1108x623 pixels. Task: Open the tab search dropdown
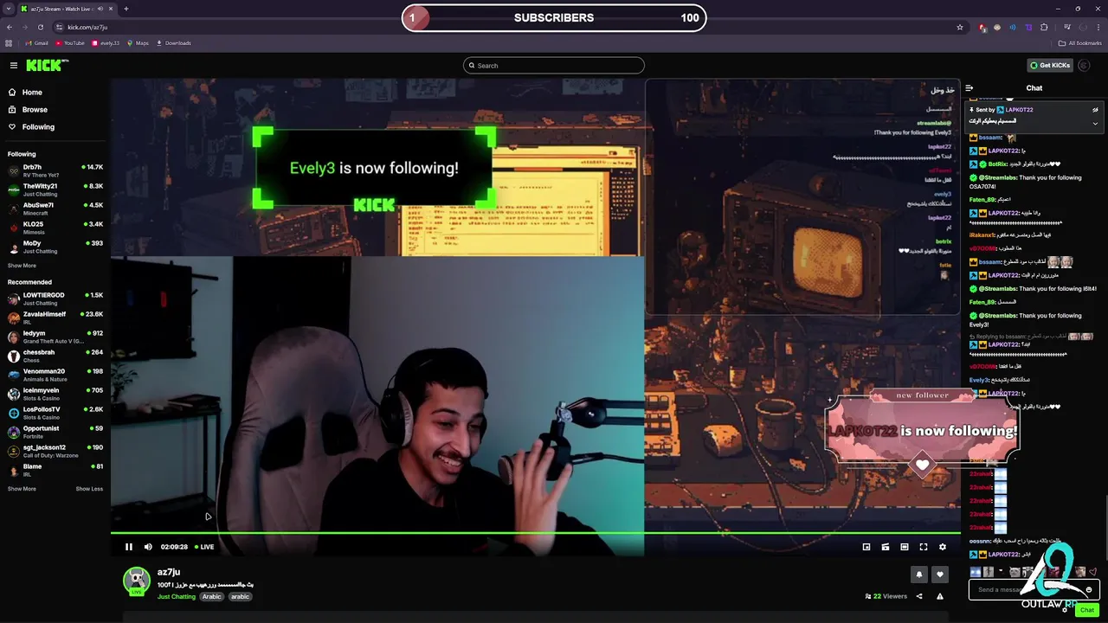point(9,9)
